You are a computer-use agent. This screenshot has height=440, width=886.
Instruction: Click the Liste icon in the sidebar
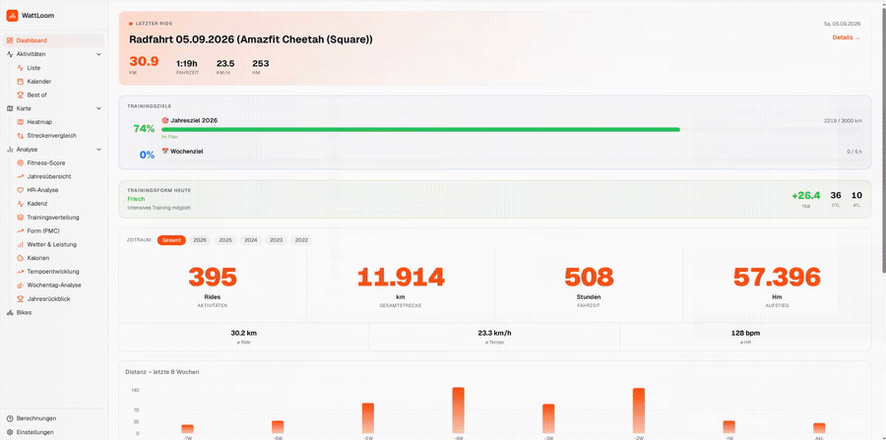point(21,68)
